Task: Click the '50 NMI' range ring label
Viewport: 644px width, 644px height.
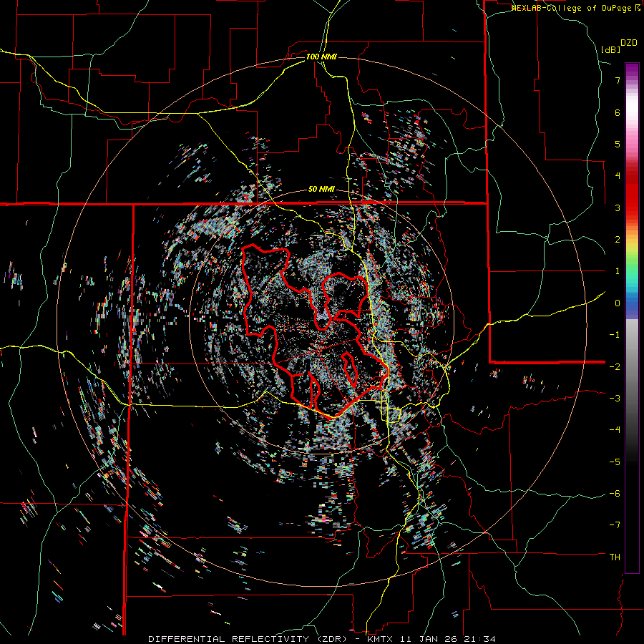Action: click(321, 190)
